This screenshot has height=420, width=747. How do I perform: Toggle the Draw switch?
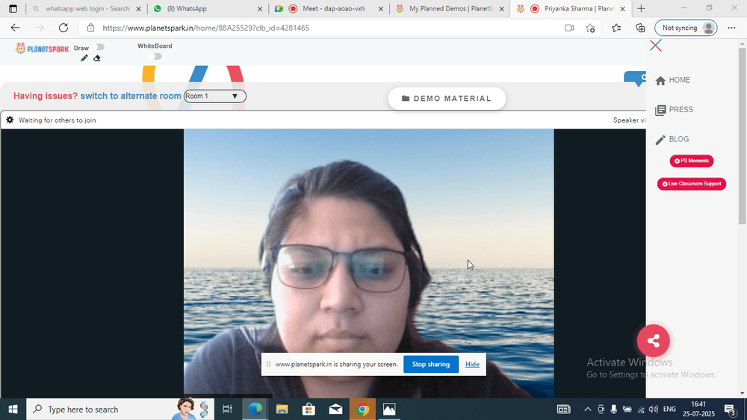(99, 47)
